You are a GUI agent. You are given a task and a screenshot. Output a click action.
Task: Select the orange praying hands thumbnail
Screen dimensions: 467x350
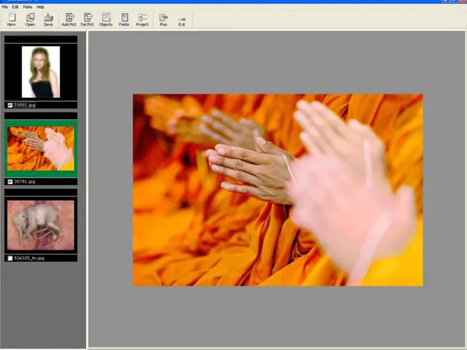tap(41, 149)
